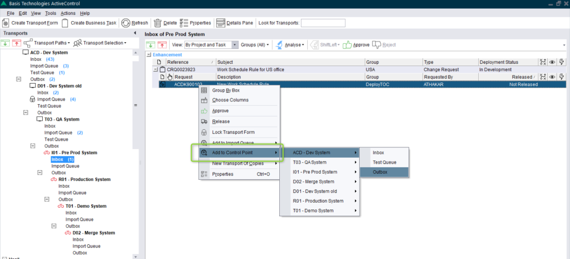The height and width of the screenshot is (259, 570).
Task: Click the red up-arrow icon in Transports panel
Action: (17, 43)
